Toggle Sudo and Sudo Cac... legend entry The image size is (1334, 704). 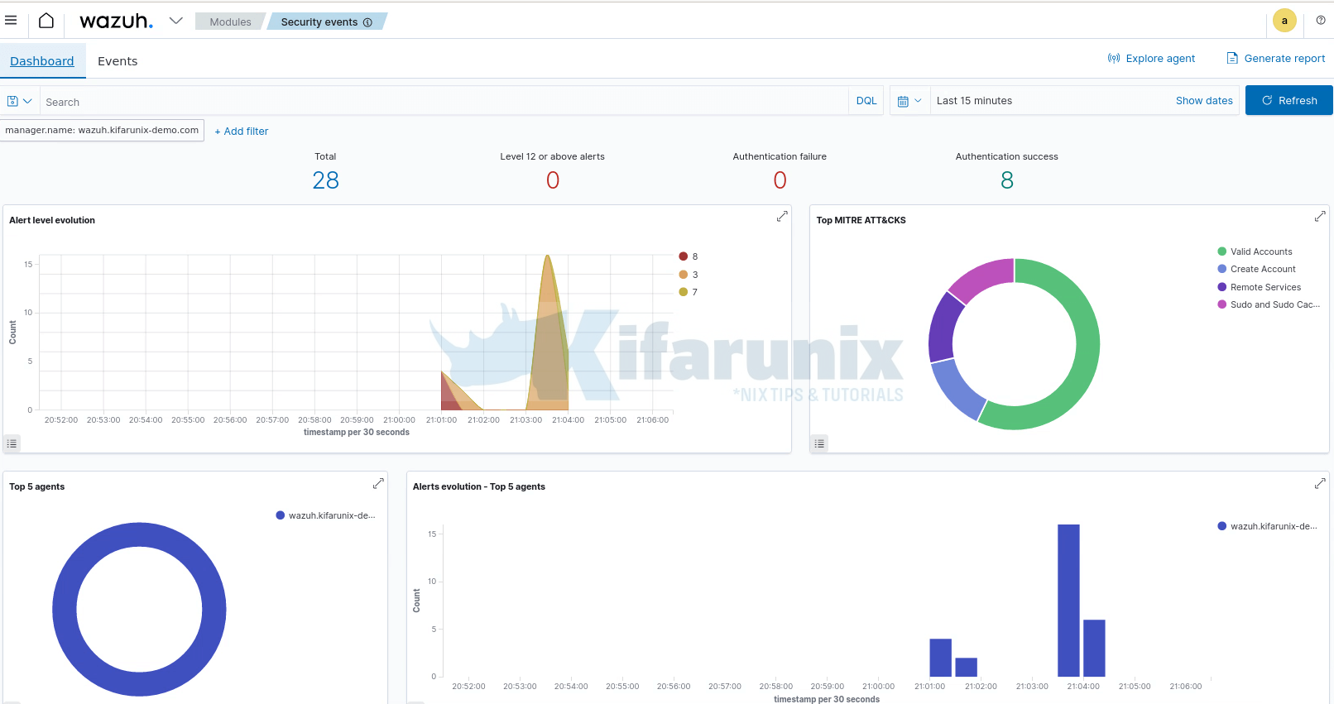click(x=1269, y=304)
